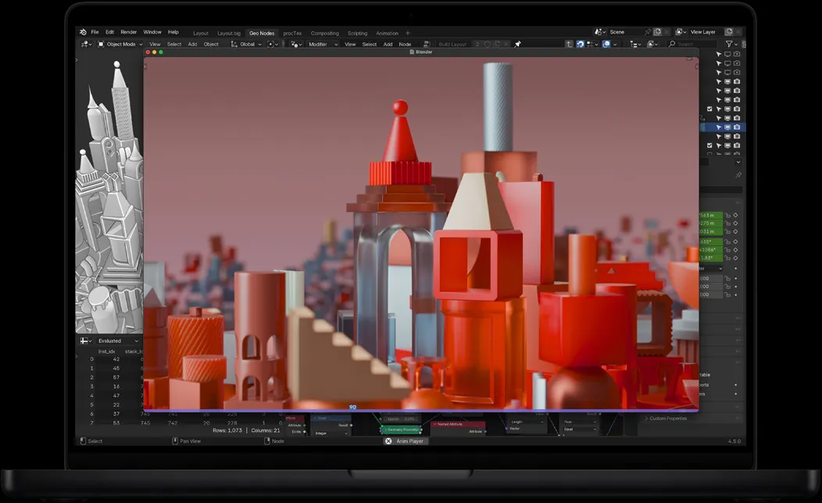Screen dimensions: 822x503
Task: Open the Outliner filter icon
Action: coord(729,44)
